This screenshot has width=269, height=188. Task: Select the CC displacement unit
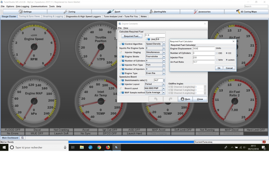pyautogui.click(x=227, y=53)
